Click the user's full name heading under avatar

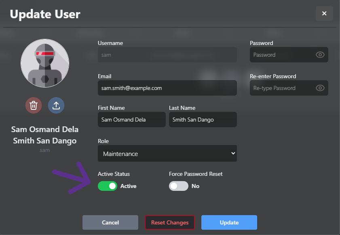tap(45, 135)
